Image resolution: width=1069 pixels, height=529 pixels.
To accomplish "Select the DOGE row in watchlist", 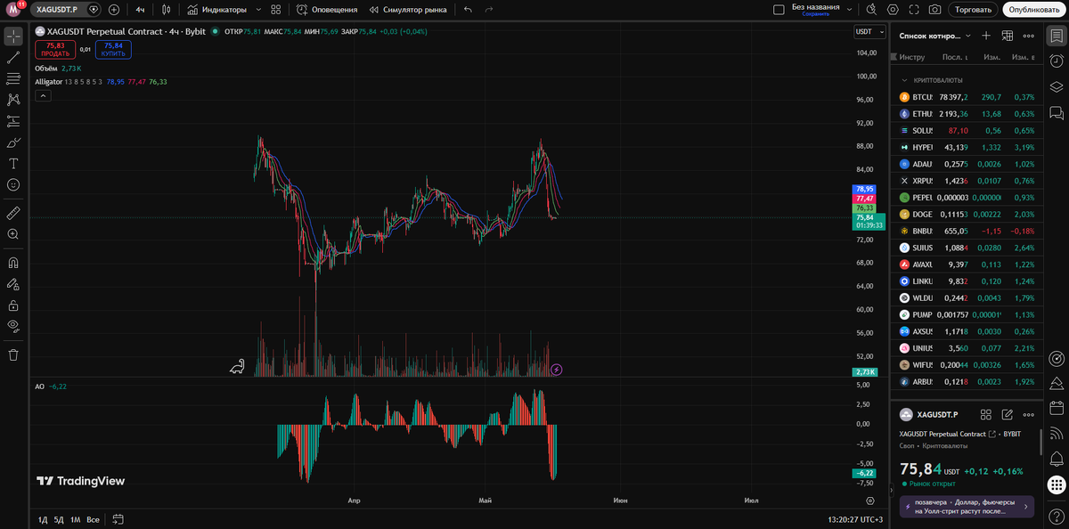I will 967,215.
